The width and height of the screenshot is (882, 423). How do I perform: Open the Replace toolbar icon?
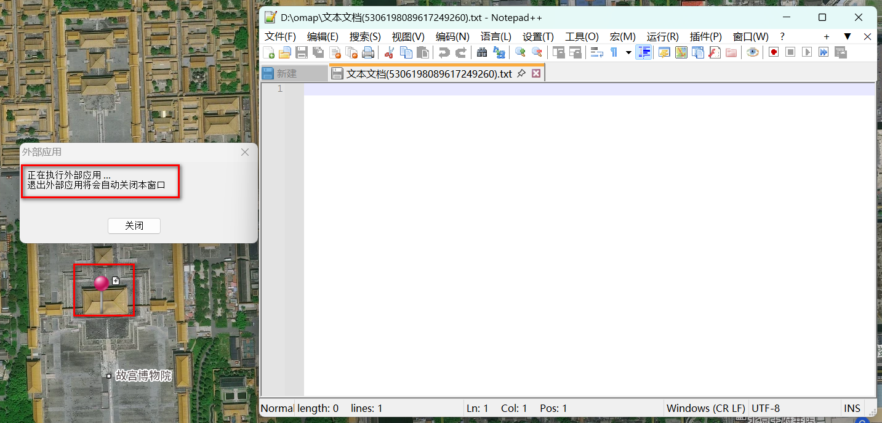click(499, 52)
